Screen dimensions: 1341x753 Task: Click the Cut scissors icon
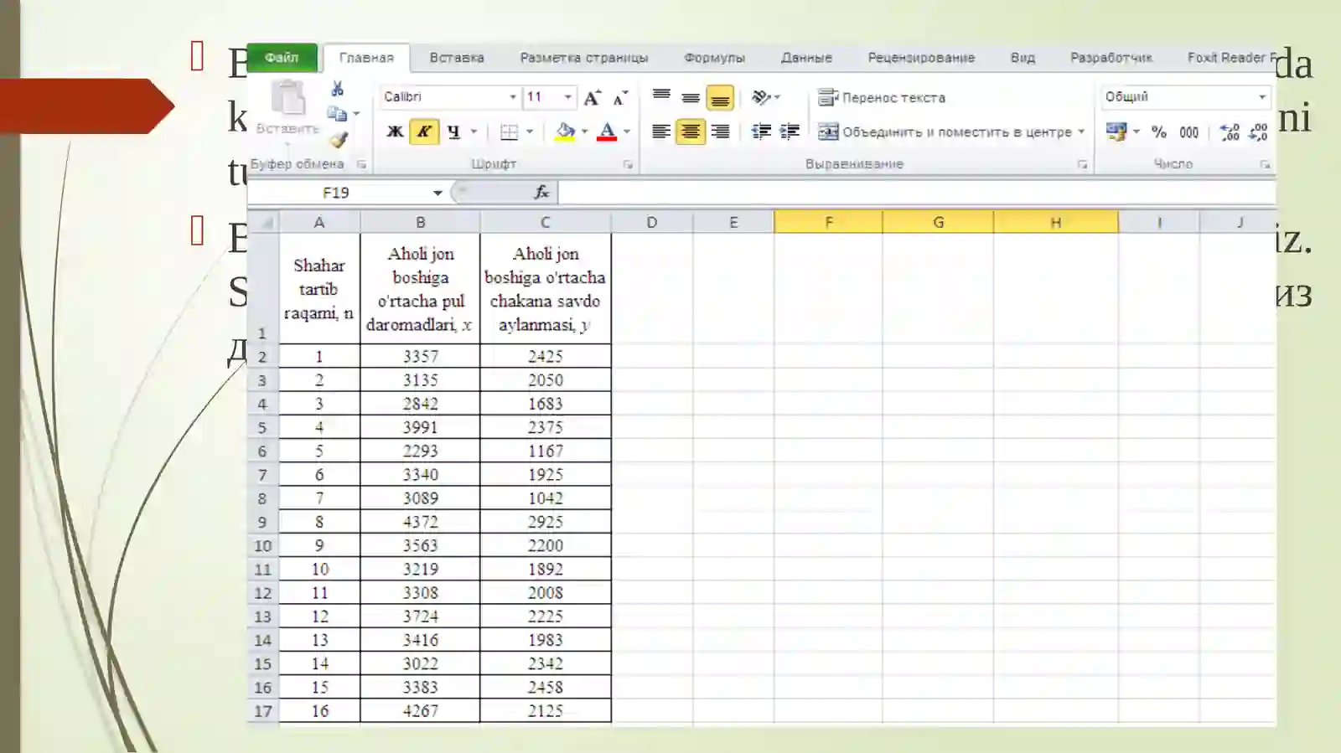click(x=338, y=89)
